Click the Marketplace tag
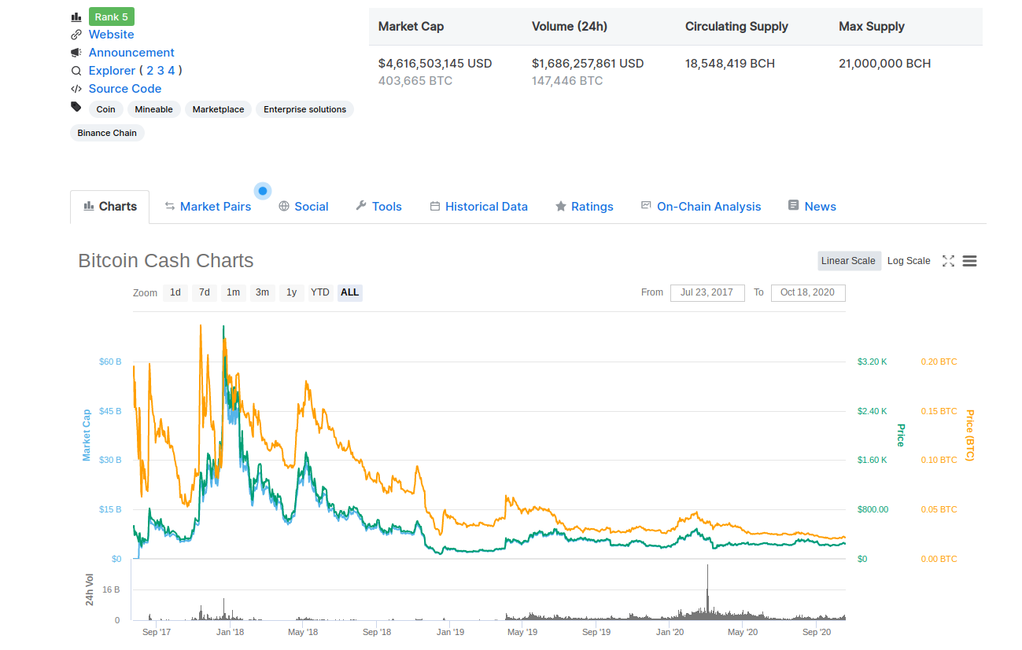The width and height of the screenshot is (1022, 650). tap(219, 109)
